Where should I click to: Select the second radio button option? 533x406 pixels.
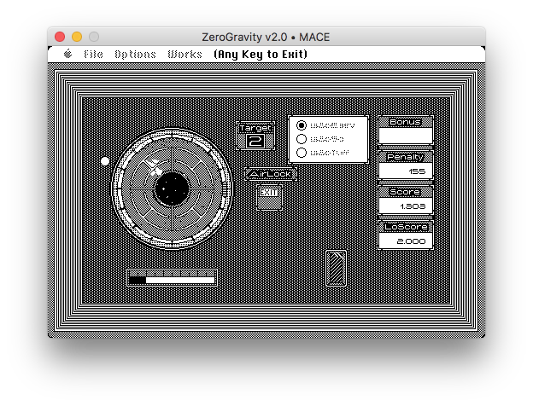point(302,138)
